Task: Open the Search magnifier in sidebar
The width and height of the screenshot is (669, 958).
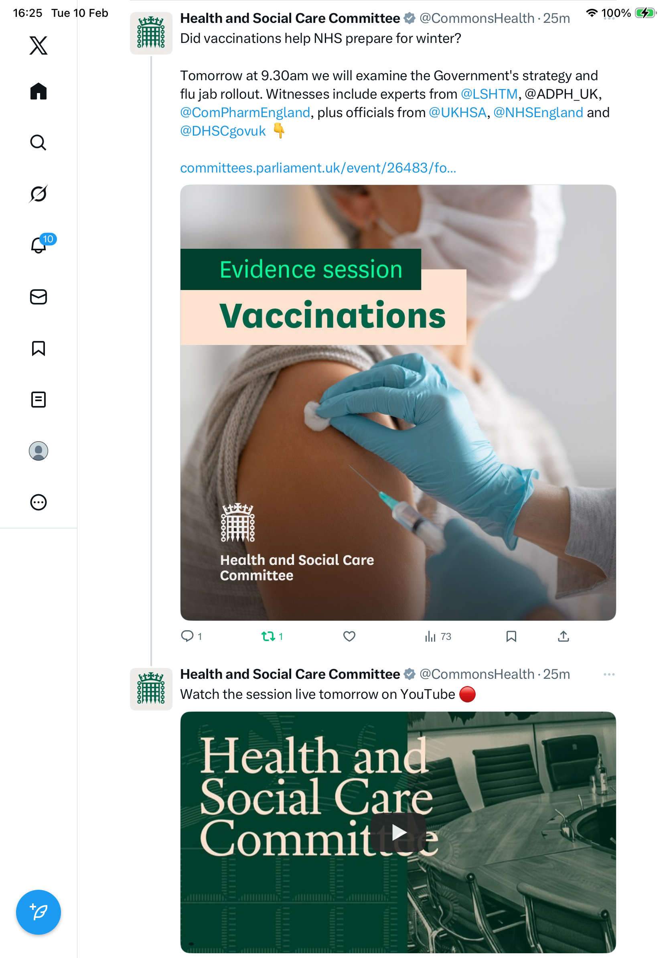Action: click(39, 142)
